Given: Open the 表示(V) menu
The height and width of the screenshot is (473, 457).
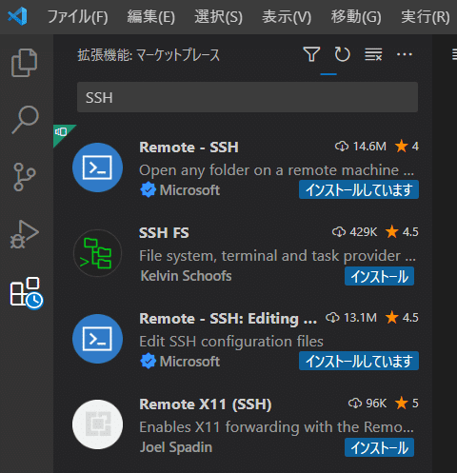Looking at the screenshot, I should tap(287, 17).
